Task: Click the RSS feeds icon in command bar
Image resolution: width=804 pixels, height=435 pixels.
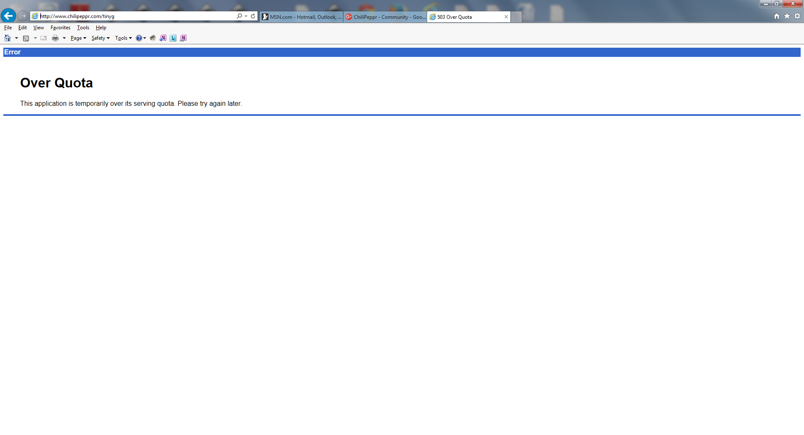Action: click(x=26, y=38)
